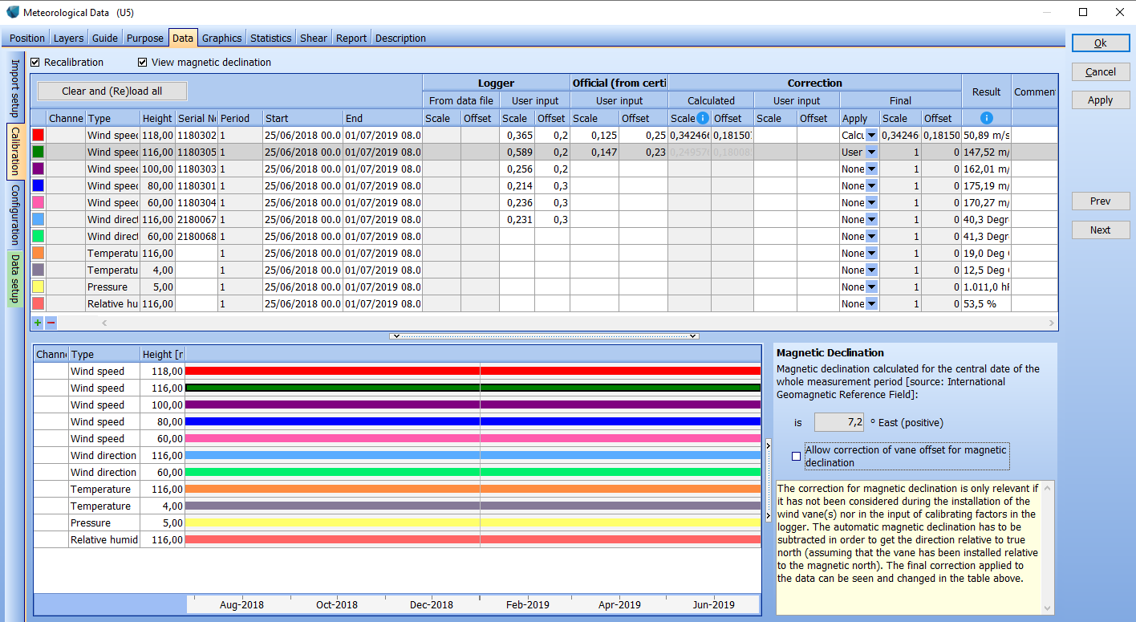
Task: Uncheck View magnetic declination
Action: (x=143, y=62)
